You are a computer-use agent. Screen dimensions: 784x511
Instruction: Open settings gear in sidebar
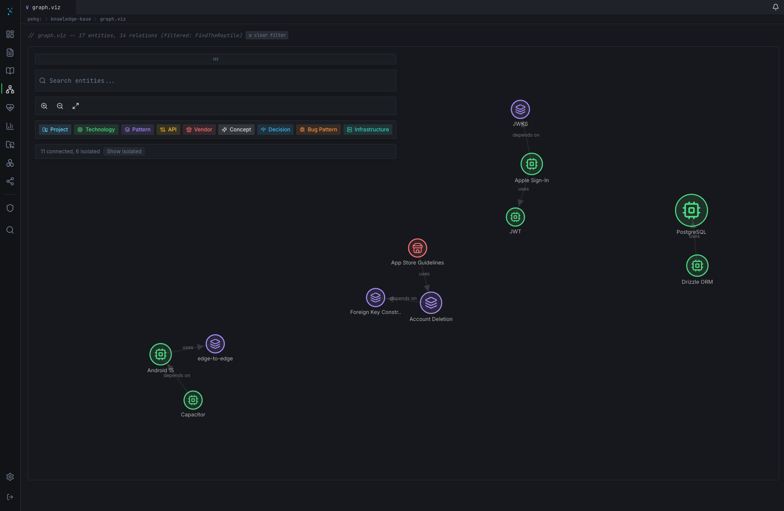coord(10,477)
